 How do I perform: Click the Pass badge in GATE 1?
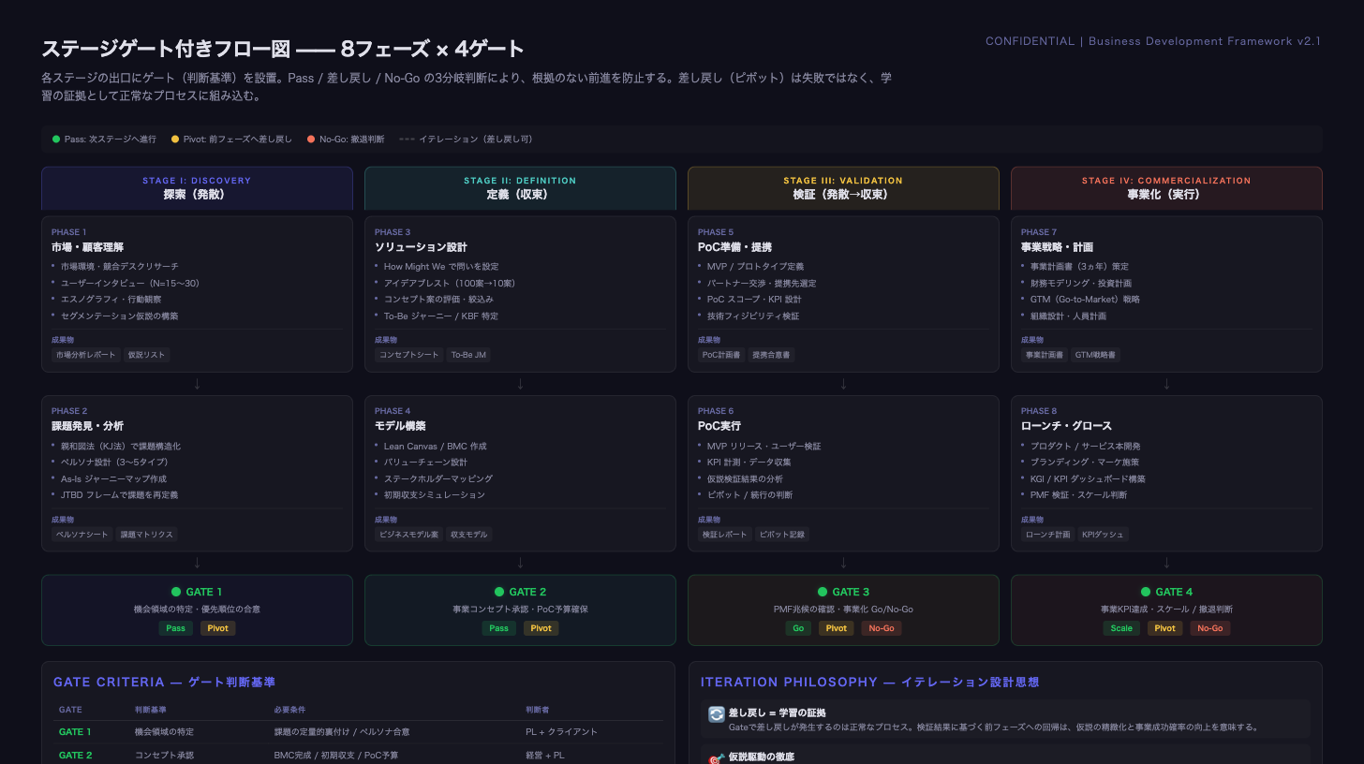[x=175, y=628]
